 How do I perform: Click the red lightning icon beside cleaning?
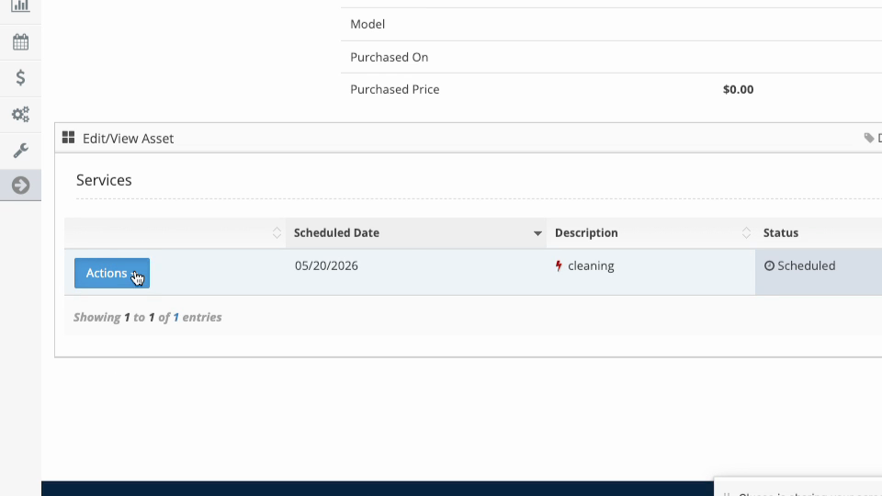tap(559, 265)
